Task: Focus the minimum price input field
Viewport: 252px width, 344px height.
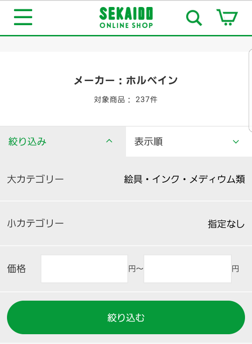Action: click(84, 269)
